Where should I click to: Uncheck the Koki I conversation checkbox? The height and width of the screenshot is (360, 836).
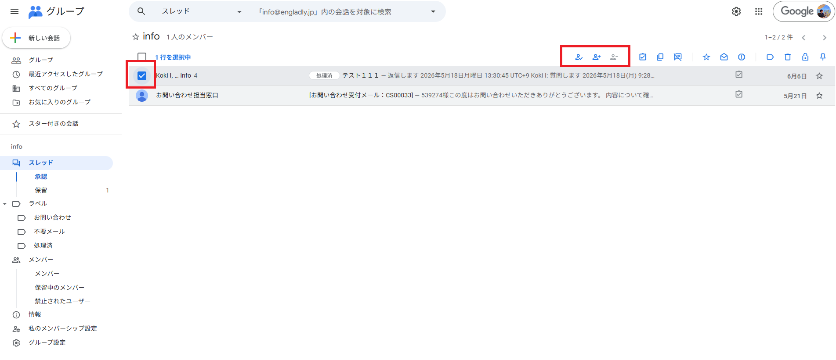(142, 76)
